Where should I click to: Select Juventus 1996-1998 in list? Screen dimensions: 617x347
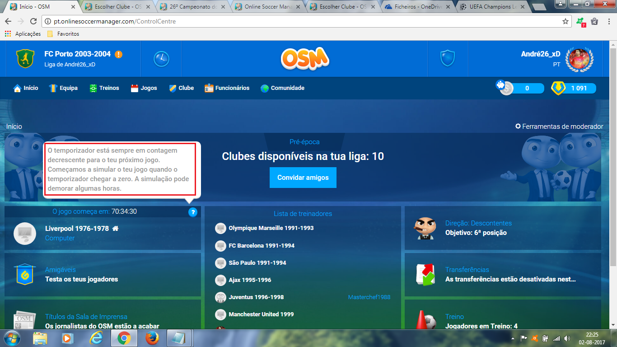(257, 297)
